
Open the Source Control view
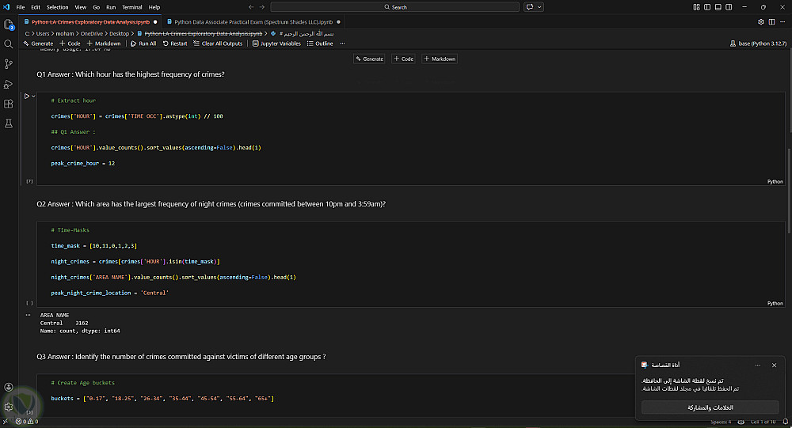9,64
